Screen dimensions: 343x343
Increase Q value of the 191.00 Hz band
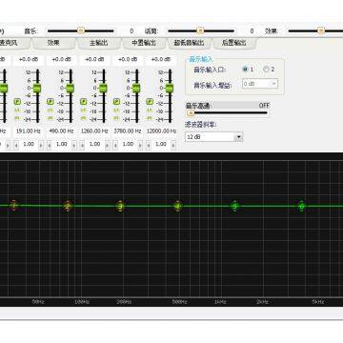(x=41, y=146)
